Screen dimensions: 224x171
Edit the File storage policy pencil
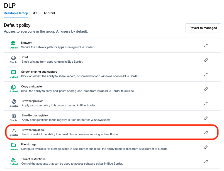(206, 147)
